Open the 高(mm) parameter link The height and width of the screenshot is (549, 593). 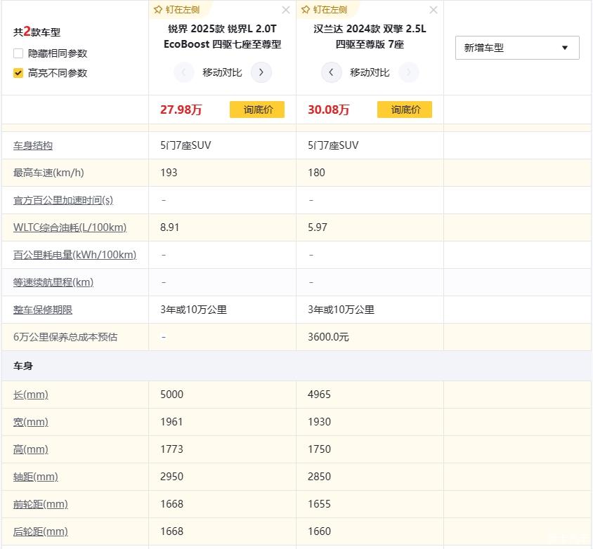point(31,449)
